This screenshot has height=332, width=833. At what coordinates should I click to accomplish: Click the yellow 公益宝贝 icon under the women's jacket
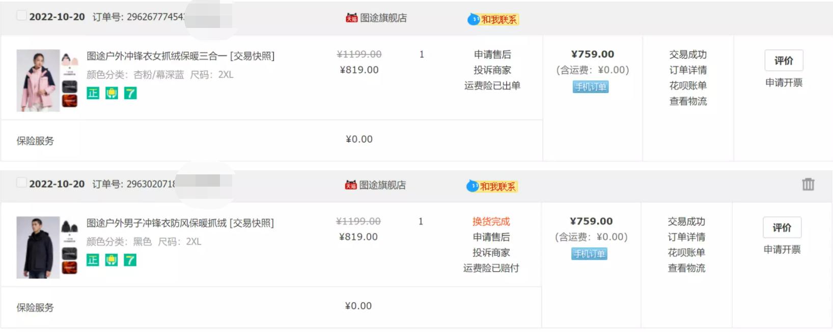(x=112, y=93)
